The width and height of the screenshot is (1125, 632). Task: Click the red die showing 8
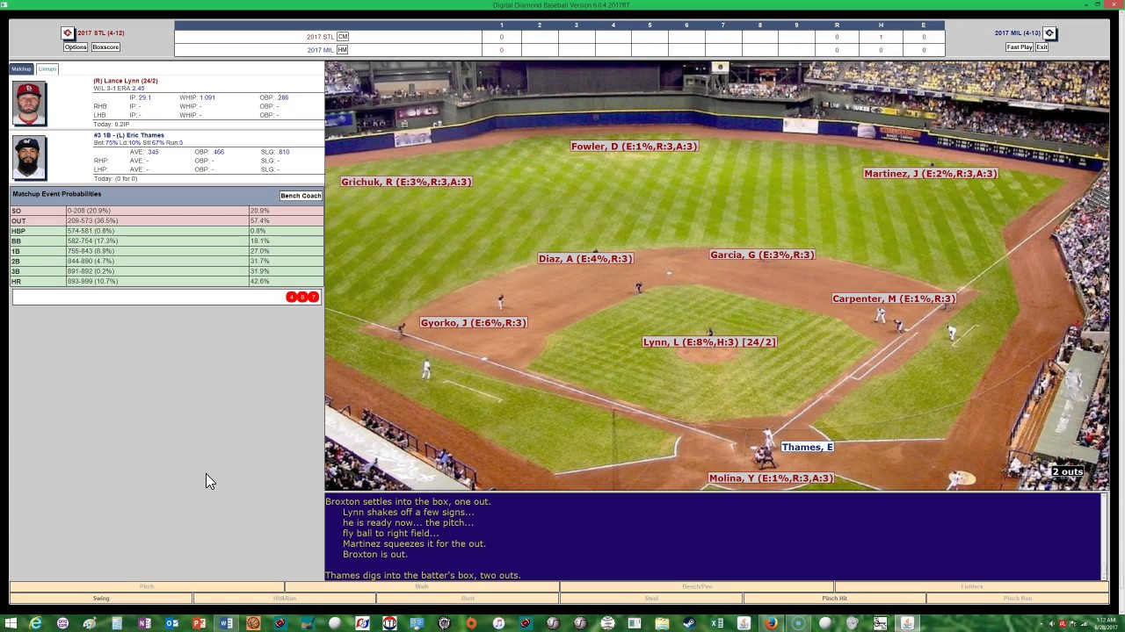302,298
